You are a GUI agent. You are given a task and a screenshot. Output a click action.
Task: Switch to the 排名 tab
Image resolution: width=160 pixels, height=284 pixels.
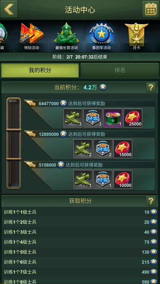tap(120, 70)
